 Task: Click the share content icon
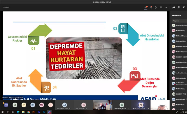point(184,7)
